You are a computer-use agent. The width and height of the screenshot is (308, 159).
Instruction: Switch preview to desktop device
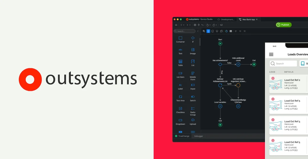coord(217,31)
